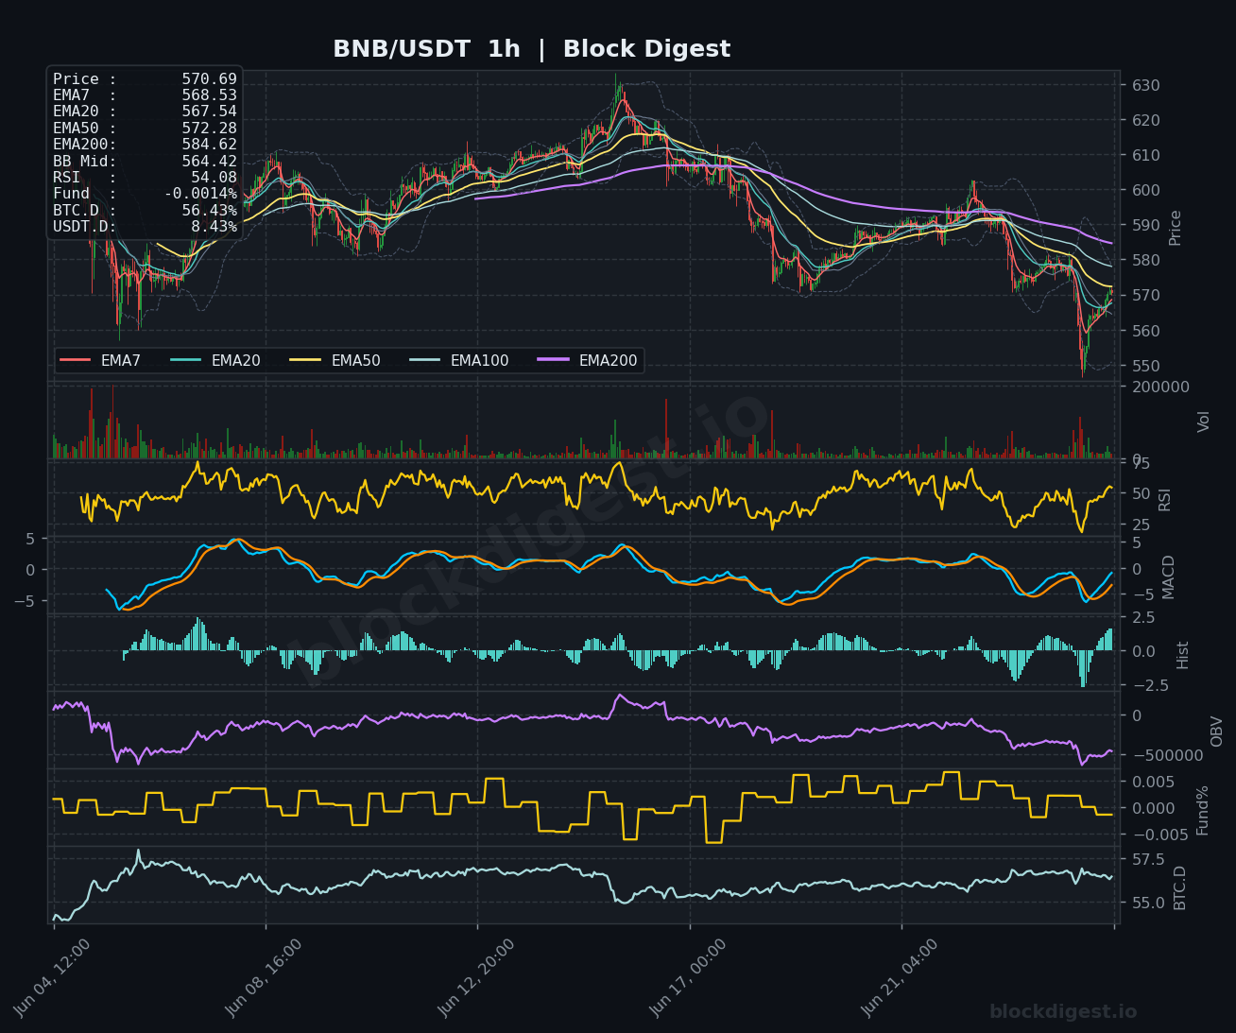Click the Jun 12, 20:00 time label
This screenshot has width=1236, height=1033.
click(x=476, y=978)
